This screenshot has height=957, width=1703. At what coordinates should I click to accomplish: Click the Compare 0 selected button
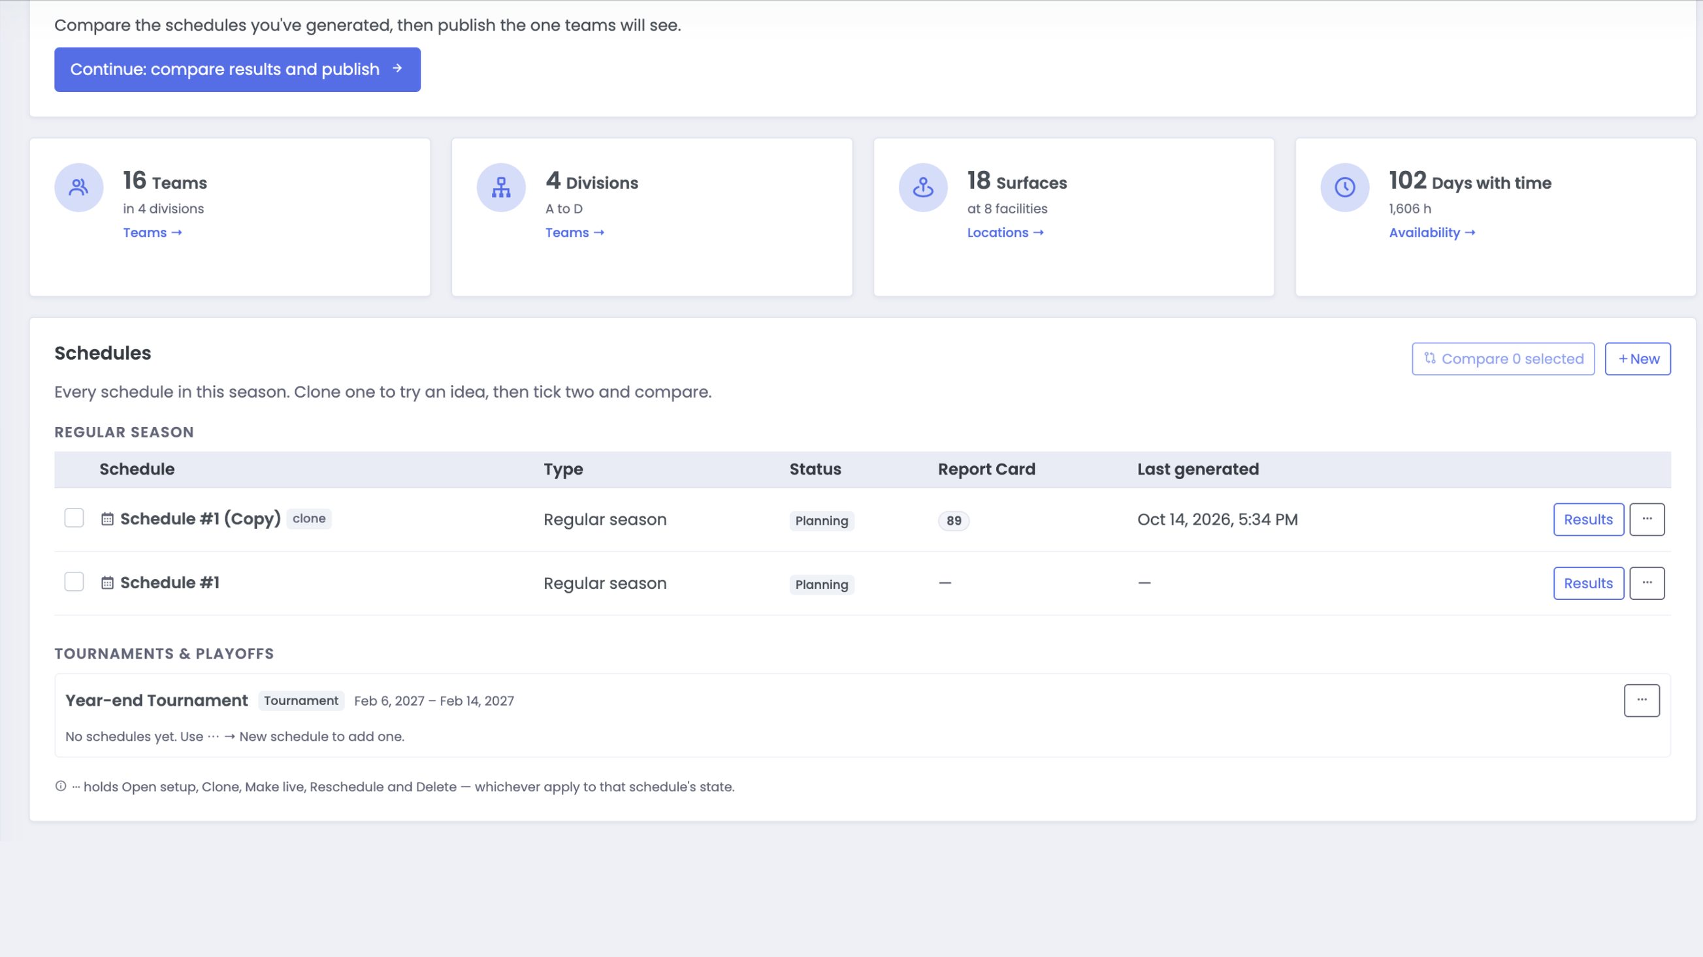[1502, 358]
